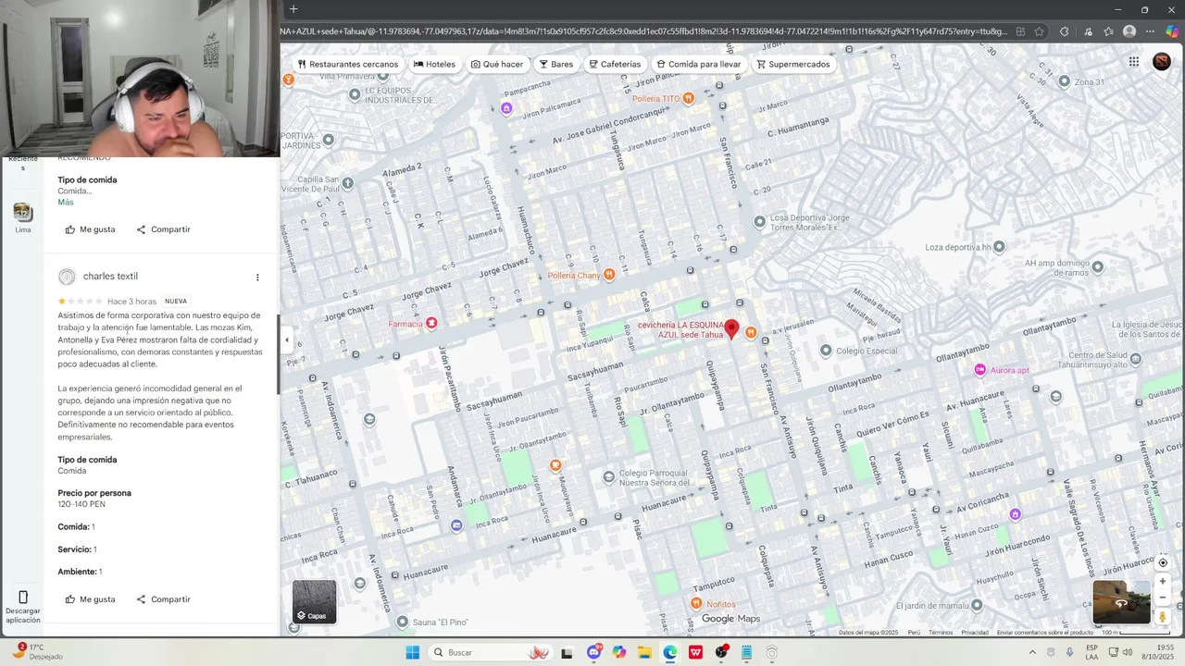Switch ESP LAA keyboard language indicator
This screenshot has height=666, width=1185.
(1091, 652)
